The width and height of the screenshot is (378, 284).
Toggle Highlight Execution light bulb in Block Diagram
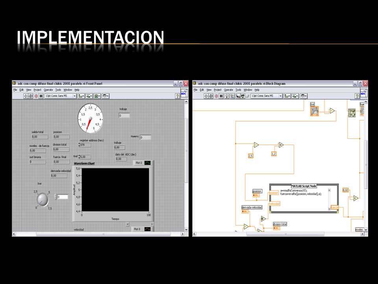click(227, 96)
